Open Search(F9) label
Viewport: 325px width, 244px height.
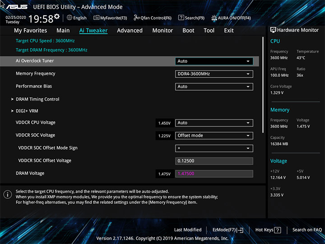(x=195, y=18)
